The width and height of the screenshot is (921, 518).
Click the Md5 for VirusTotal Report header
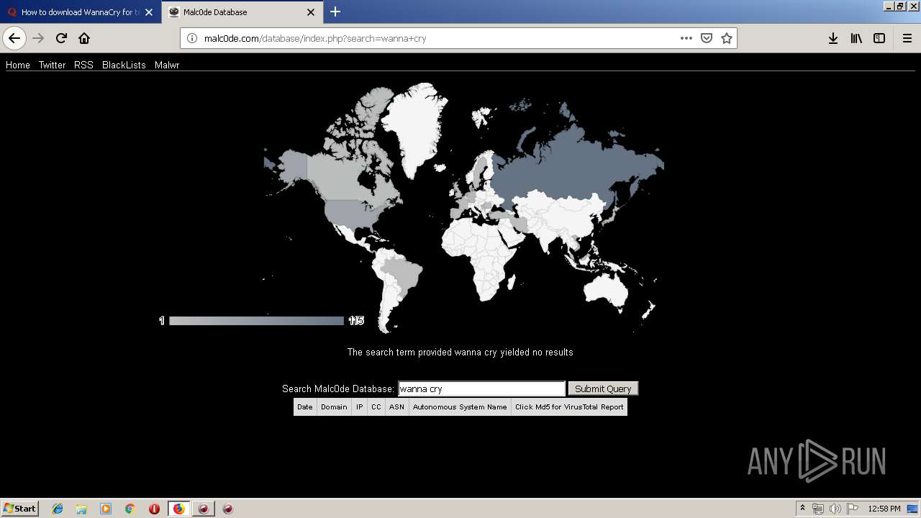click(x=569, y=407)
